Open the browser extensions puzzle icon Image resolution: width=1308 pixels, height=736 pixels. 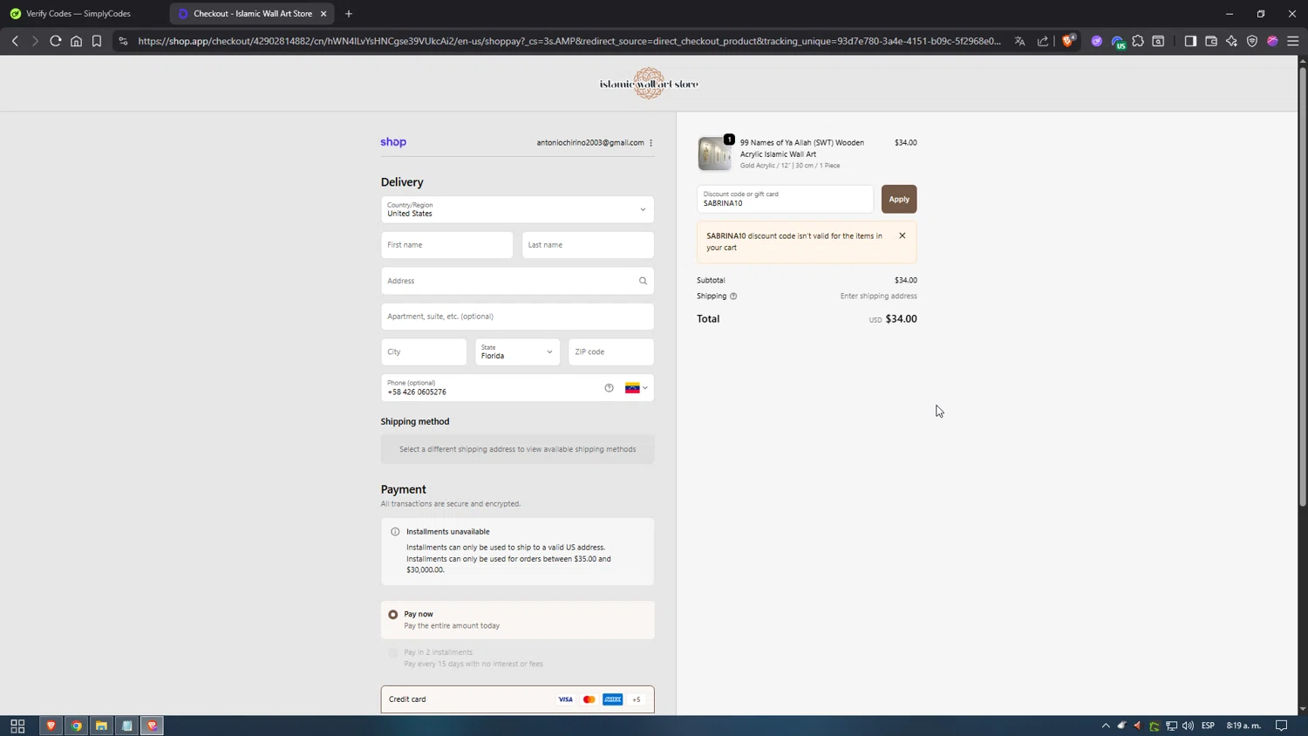[x=1138, y=41]
